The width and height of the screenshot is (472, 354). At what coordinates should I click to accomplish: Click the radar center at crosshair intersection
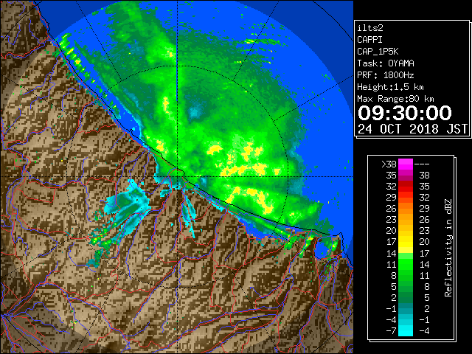click(x=178, y=177)
